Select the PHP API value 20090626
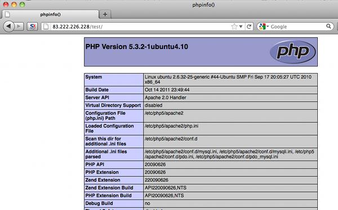Screen dimensions: 338x210 click(155, 164)
